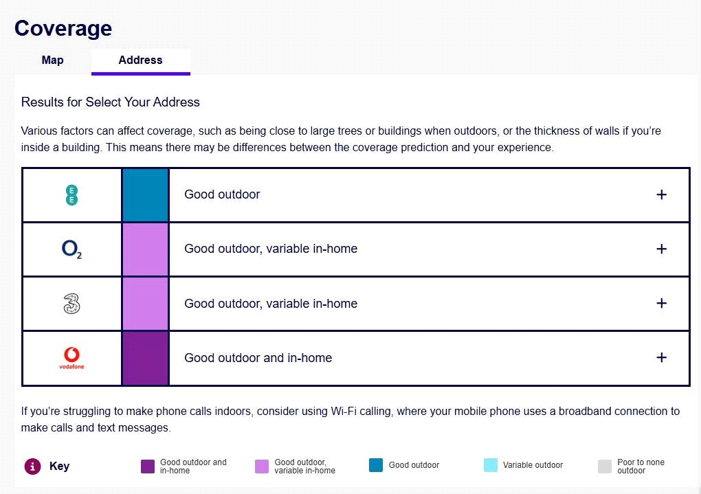The width and height of the screenshot is (701, 494).
Task: Click the 'Results for Select Your Address' heading
Action: tap(111, 102)
